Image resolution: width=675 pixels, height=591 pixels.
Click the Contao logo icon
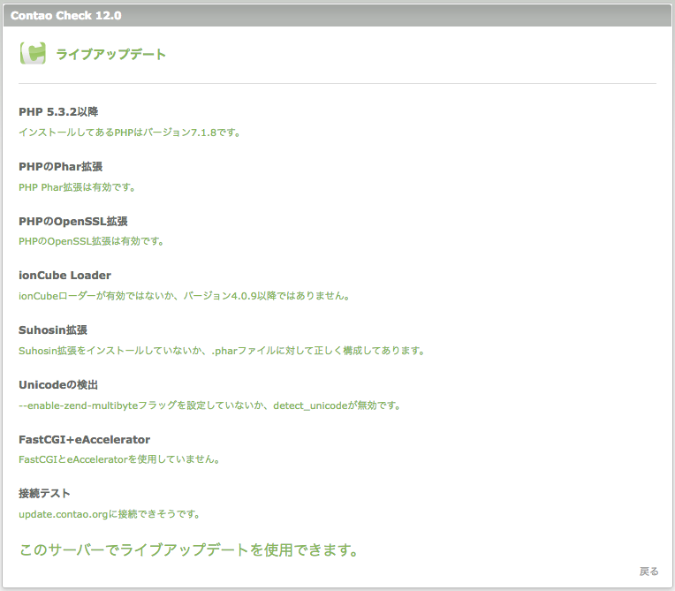coord(33,54)
